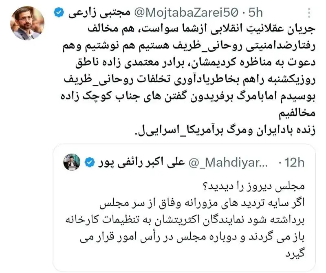Click the display name مجتبی زارعی

[x=99, y=13]
